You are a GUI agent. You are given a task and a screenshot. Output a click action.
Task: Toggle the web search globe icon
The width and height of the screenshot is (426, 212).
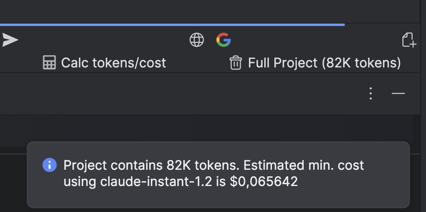(x=197, y=40)
